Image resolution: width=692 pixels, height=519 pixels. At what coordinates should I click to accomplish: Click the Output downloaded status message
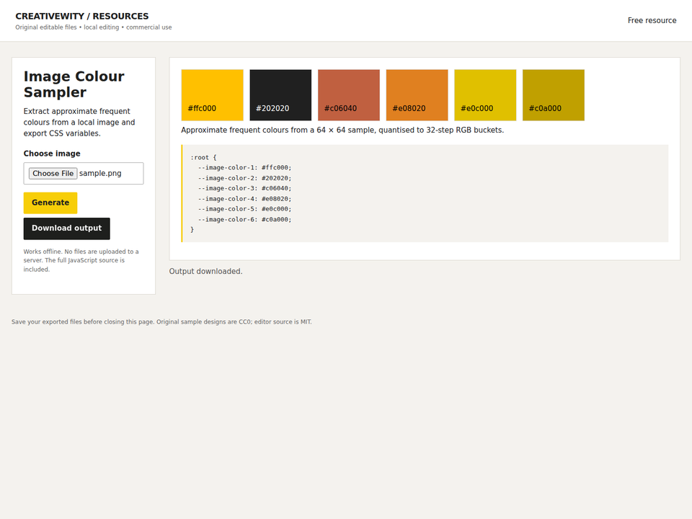coord(205,272)
